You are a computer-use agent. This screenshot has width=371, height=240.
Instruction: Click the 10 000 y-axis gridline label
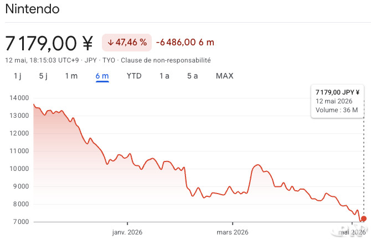19,169
